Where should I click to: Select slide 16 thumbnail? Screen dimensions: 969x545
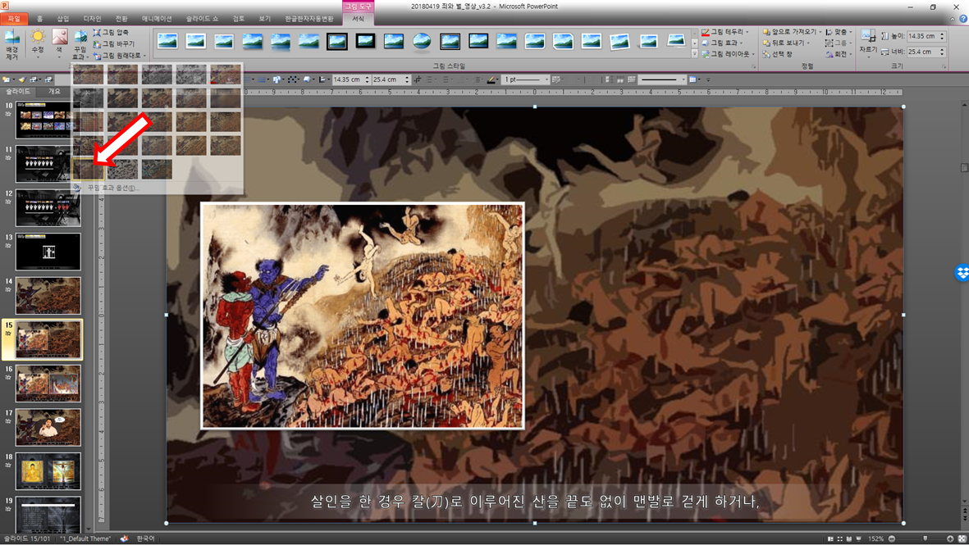48,384
